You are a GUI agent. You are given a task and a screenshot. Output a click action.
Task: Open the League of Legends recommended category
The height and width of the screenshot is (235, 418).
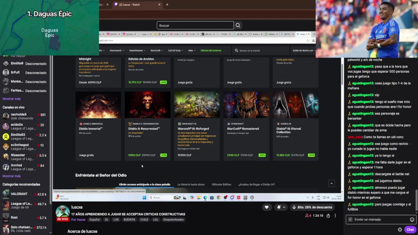click(25, 206)
